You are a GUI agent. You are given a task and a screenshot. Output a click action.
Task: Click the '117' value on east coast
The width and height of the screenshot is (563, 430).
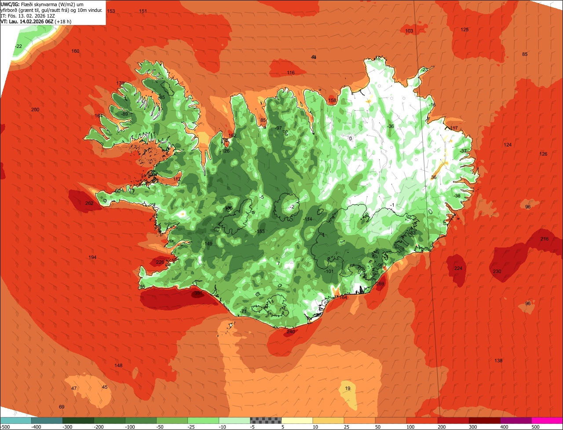pyautogui.click(x=454, y=128)
